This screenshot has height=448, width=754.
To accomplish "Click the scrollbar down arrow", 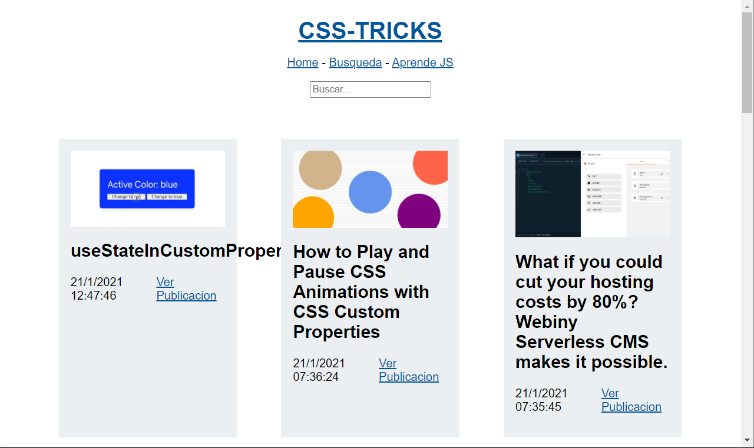I will [x=748, y=440].
